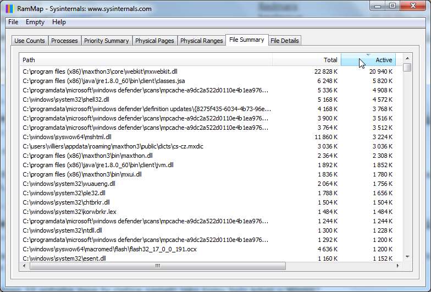This screenshot has width=431, height=292.
Task: Open the File Details tab
Action: (285, 41)
